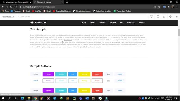
Task: Click the browser back arrow
Action: pyautogui.click(x=3, y=7)
